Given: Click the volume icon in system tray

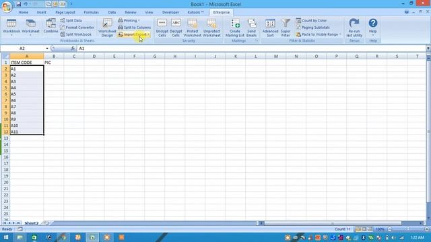Looking at the screenshot, I should point(393,237).
